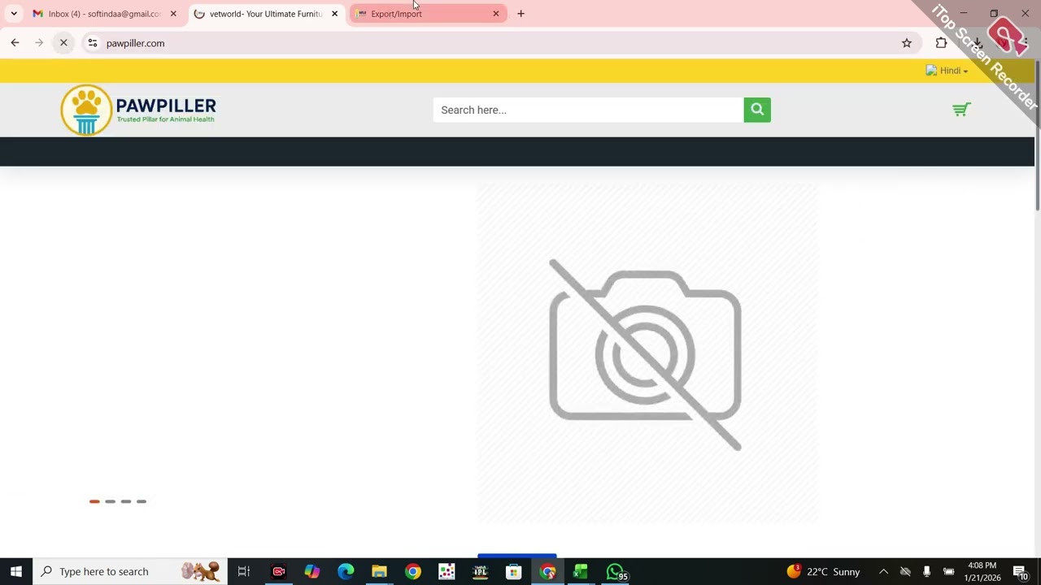Open the active Chrome window taskbar icon
Image resolution: width=1041 pixels, height=585 pixels.
pos(547,571)
